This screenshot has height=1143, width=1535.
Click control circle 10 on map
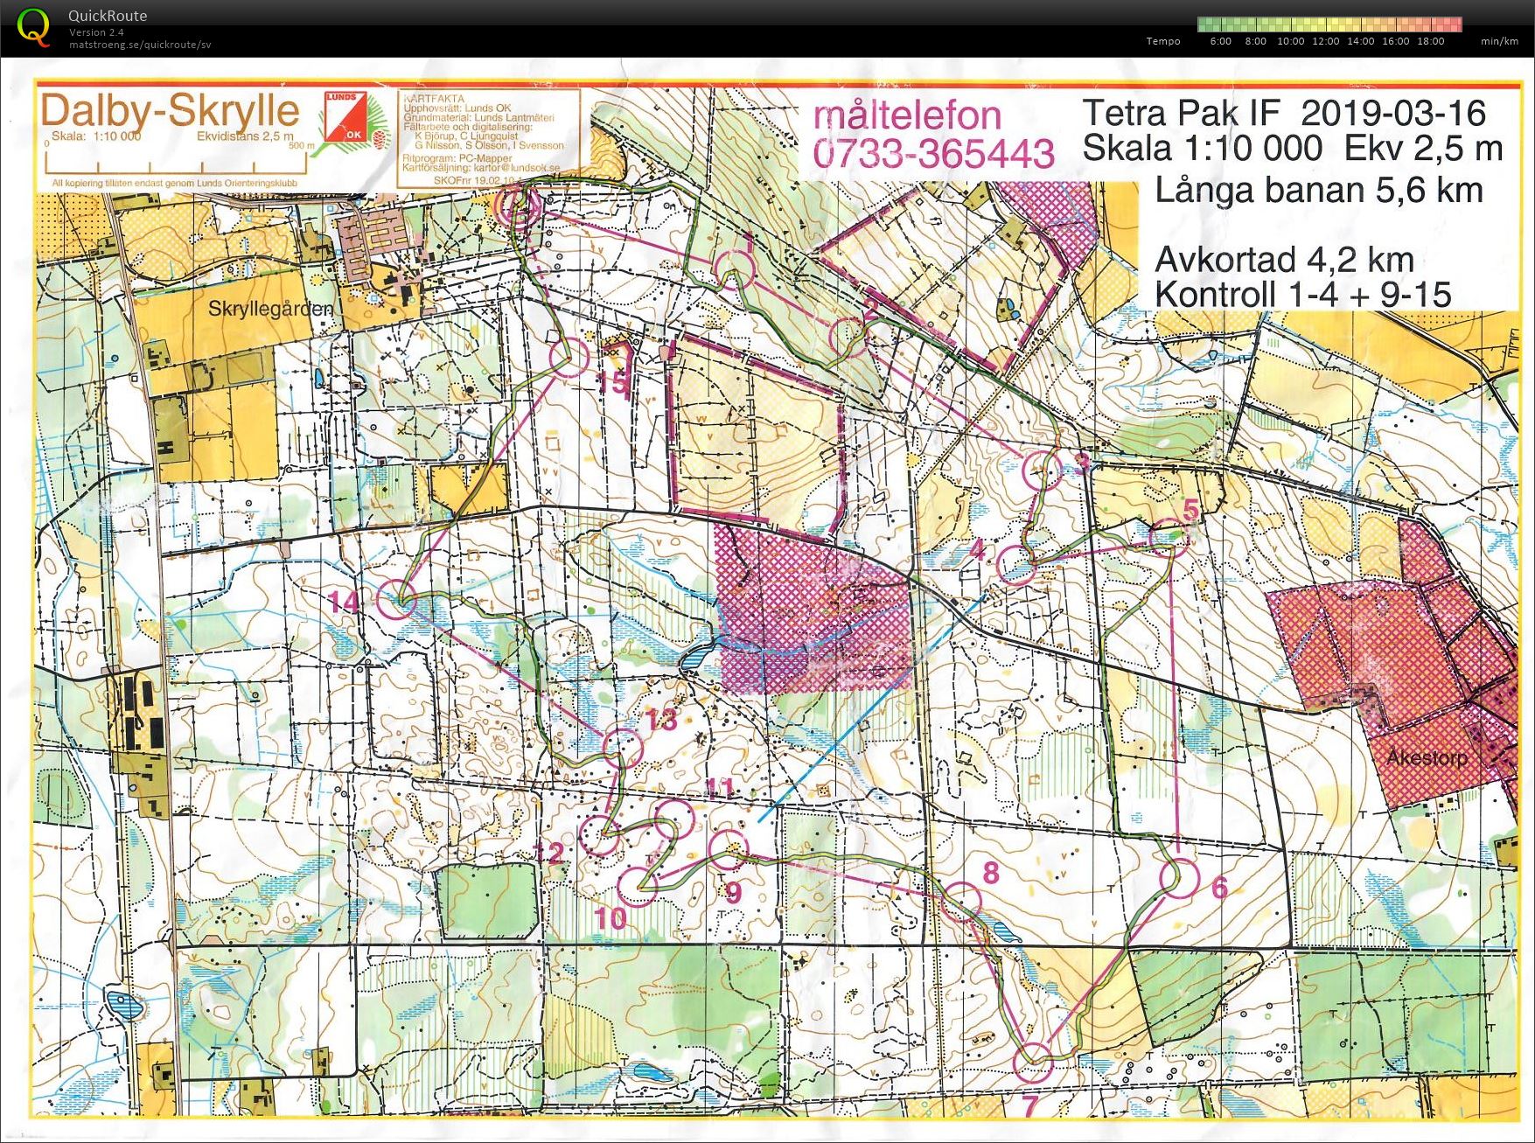click(x=638, y=885)
